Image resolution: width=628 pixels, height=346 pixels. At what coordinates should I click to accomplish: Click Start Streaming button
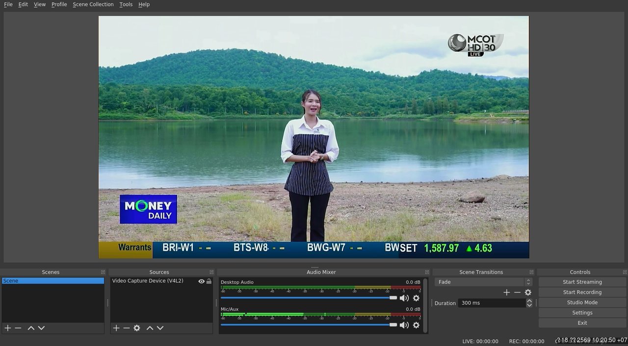pos(582,282)
